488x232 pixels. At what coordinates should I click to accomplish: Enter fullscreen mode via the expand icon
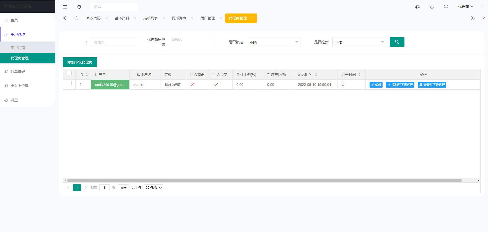click(446, 7)
